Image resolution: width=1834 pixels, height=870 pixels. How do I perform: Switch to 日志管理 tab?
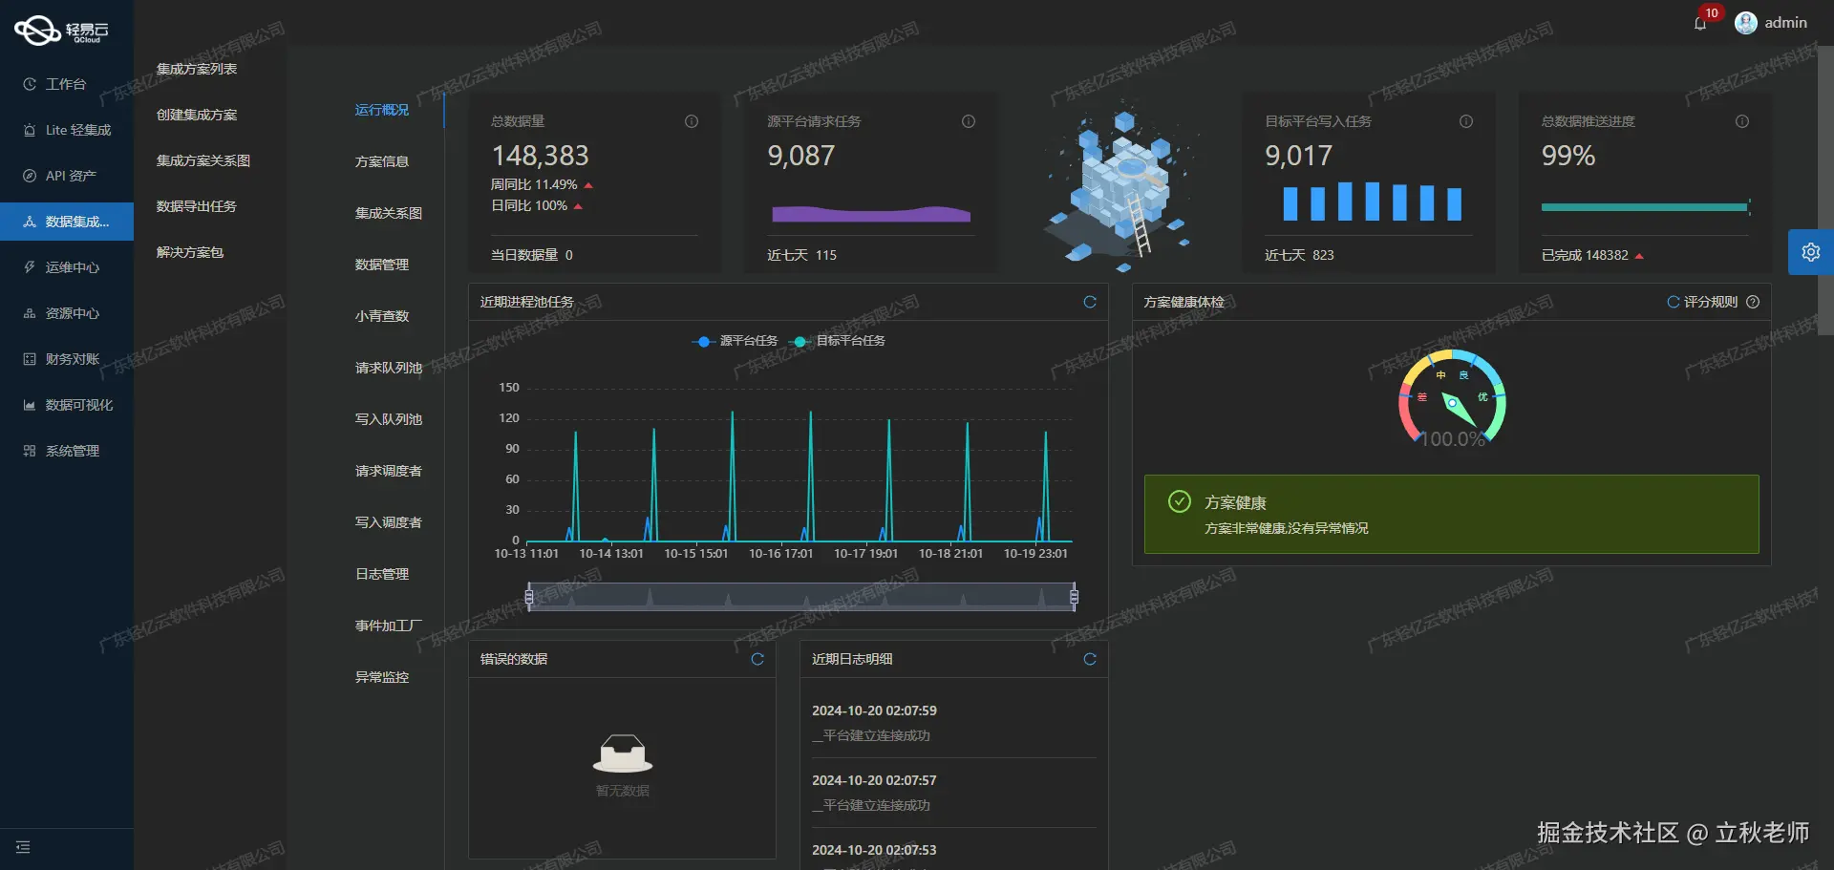click(x=382, y=574)
